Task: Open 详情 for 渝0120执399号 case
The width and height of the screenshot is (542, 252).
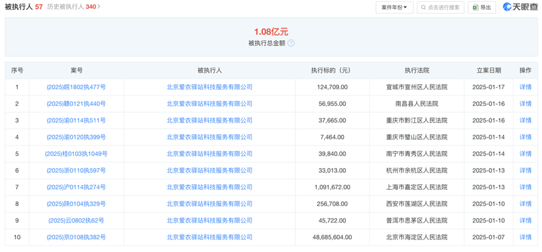Action: (x=526, y=137)
